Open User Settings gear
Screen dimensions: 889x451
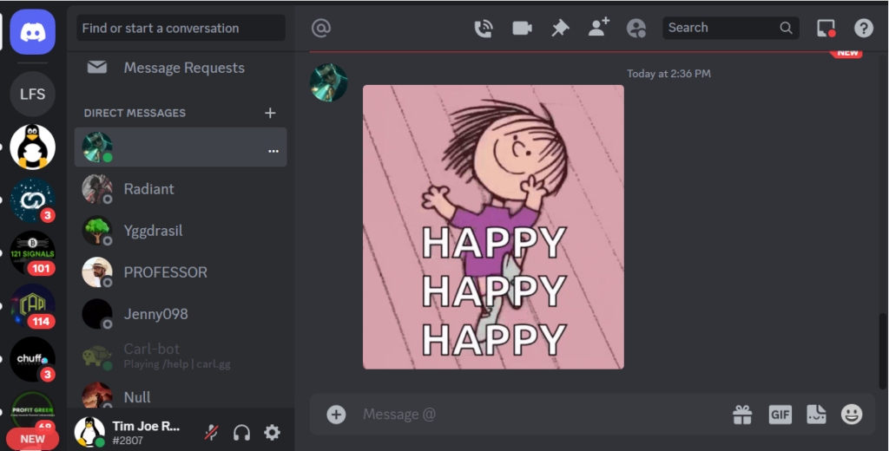tap(272, 433)
